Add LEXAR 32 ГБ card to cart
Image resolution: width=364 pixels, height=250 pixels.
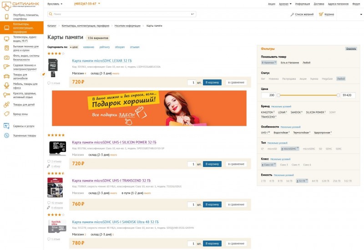click(212, 83)
